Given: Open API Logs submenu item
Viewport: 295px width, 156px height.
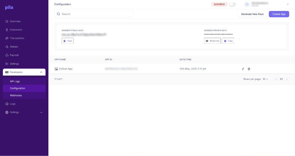Looking at the screenshot, I should point(24,81).
